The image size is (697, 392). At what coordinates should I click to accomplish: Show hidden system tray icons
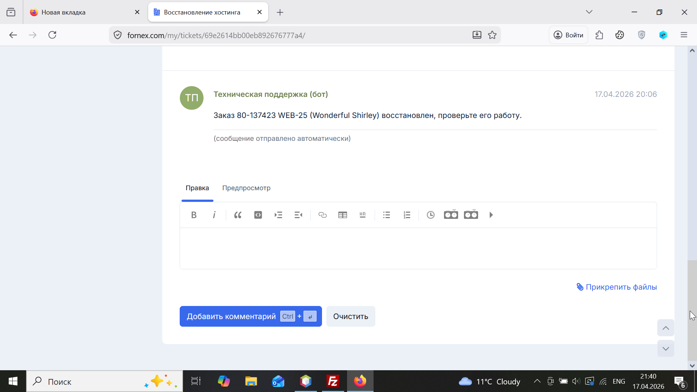pos(537,381)
